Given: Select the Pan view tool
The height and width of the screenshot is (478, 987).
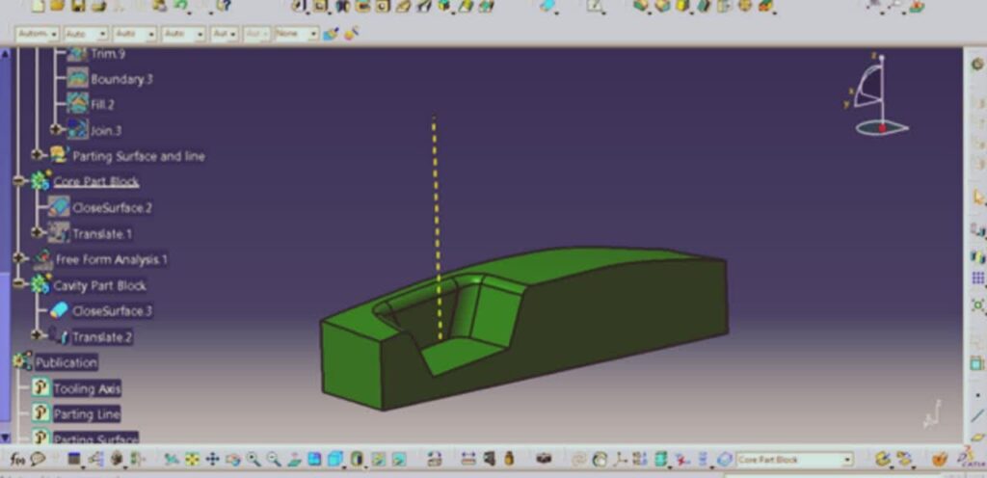Looking at the screenshot, I should click(x=213, y=460).
